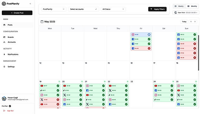Click the Pro Plan verified badge
200x114 pixels.
[x=10, y=106]
